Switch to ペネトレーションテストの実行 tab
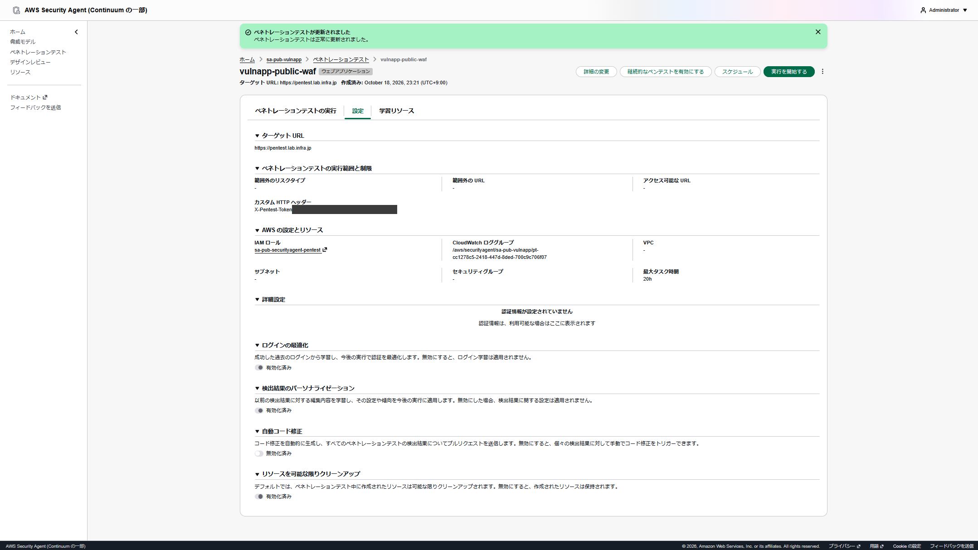 pyautogui.click(x=296, y=111)
